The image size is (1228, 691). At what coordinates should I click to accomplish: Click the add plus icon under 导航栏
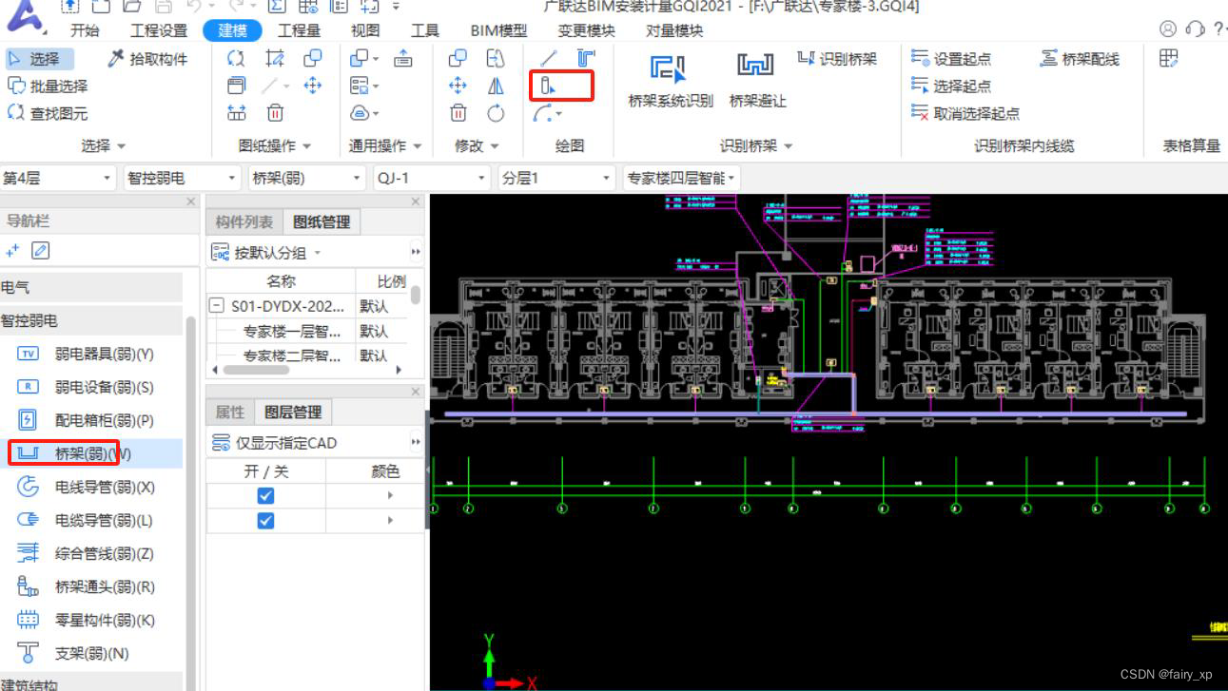click(x=12, y=251)
